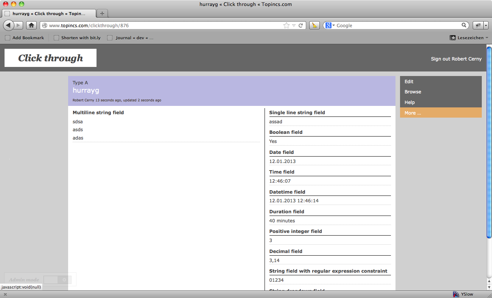Bookmark this page with the star icon
492x298 pixels.
pos(286,25)
